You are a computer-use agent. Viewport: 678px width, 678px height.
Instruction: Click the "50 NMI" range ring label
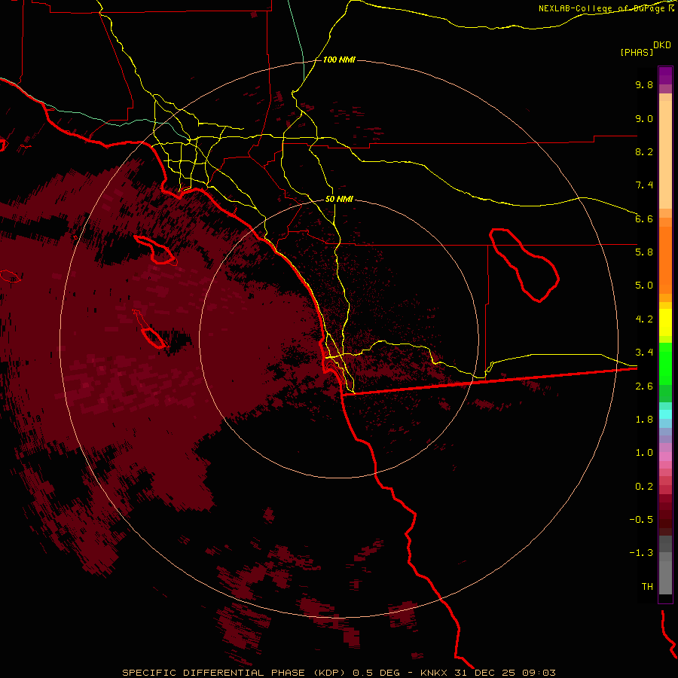pyautogui.click(x=339, y=199)
